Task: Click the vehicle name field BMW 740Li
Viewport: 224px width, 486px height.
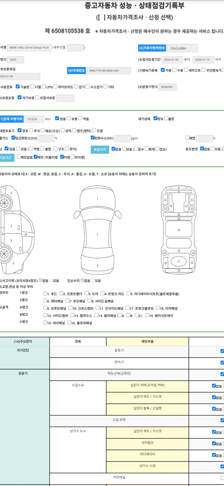Action: [x=29, y=48]
